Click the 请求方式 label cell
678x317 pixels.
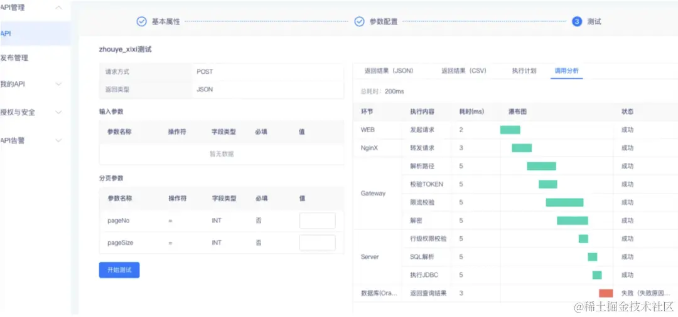(x=117, y=71)
